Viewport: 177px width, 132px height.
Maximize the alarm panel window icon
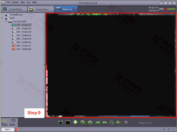169,129
